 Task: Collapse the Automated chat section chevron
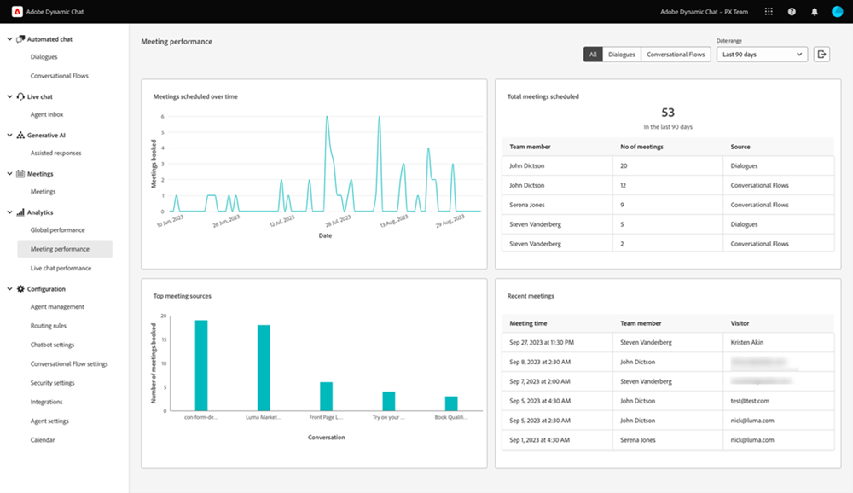9,39
